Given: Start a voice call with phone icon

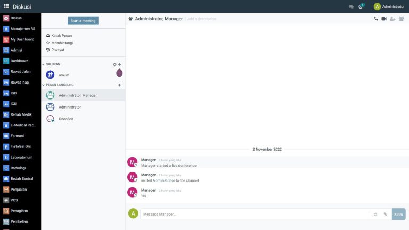Looking at the screenshot, I should coord(376,19).
